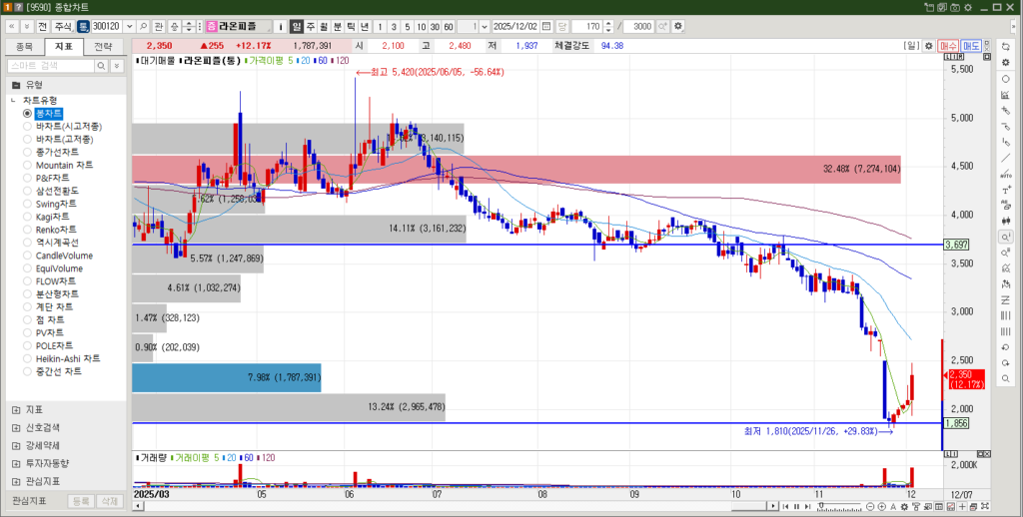Open the stock code 300120 dropdown
Viewport: 1023px width, 517px height.
[128, 25]
